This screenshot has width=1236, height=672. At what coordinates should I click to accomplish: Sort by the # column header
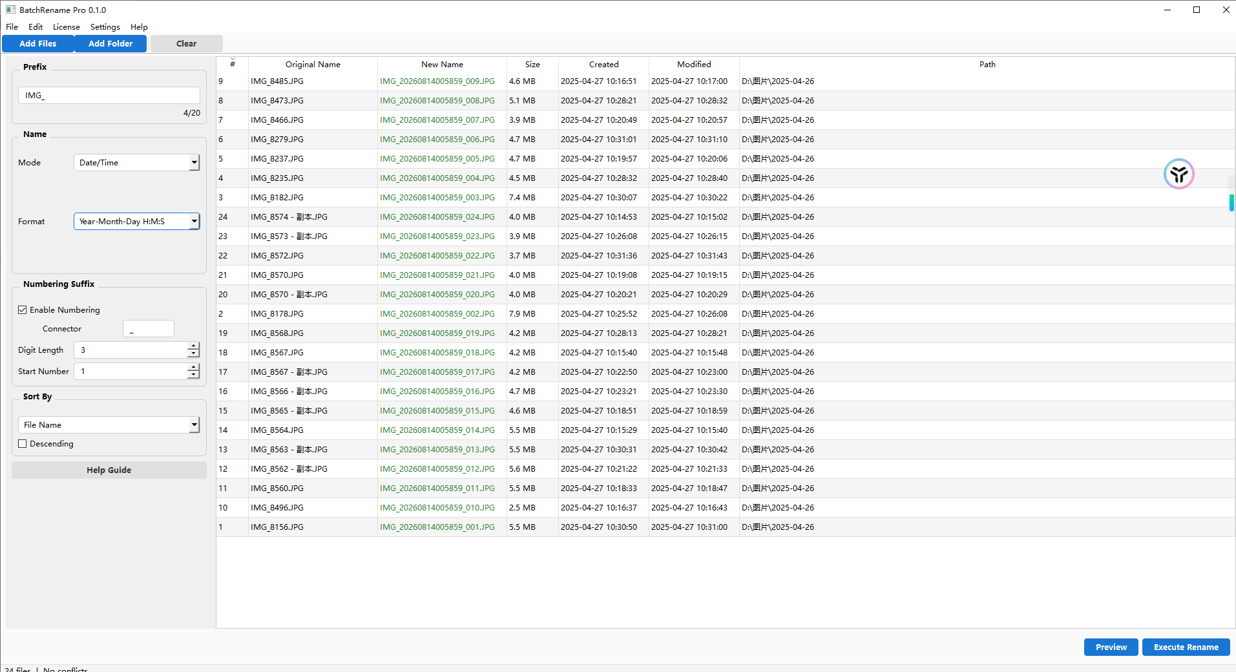(233, 65)
